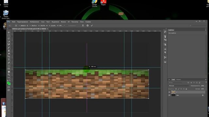
Task: Toggle lock position icon
Action: coord(181,89)
